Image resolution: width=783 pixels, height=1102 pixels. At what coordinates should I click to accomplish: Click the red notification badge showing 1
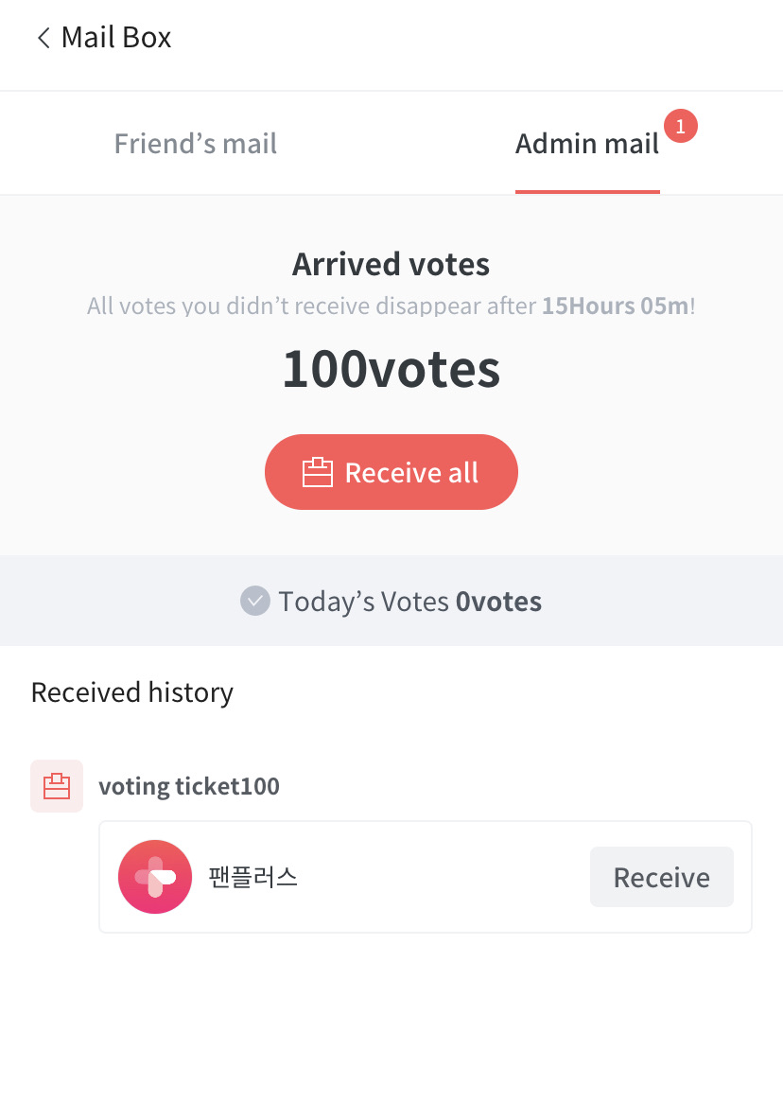[681, 126]
